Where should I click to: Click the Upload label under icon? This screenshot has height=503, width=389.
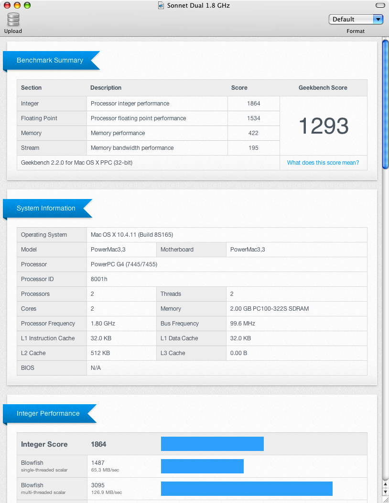[x=13, y=31]
